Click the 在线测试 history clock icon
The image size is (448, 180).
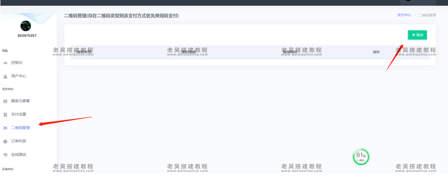(x=5, y=155)
